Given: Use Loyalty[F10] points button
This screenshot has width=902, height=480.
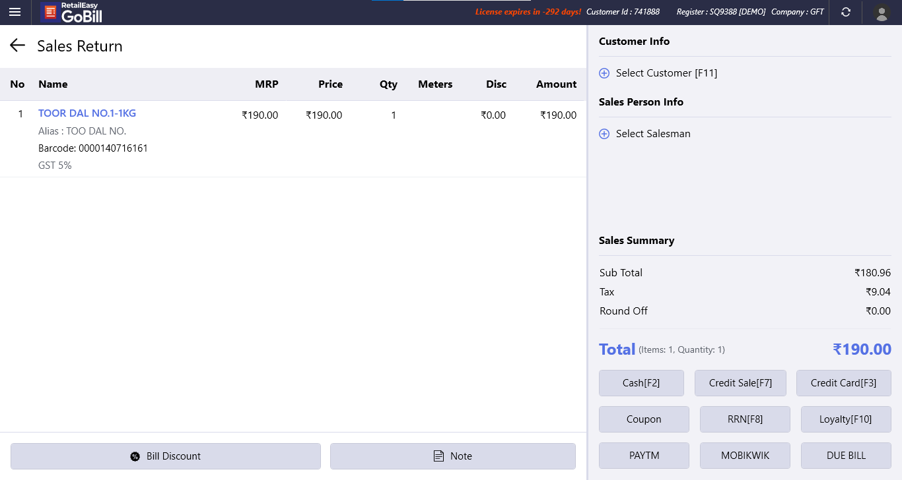Looking at the screenshot, I should coord(846,419).
